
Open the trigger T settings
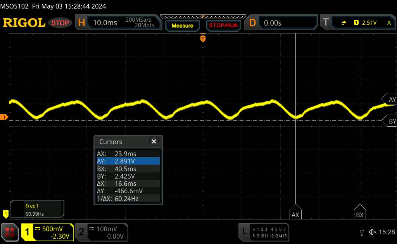pyautogui.click(x=325, y=23)
